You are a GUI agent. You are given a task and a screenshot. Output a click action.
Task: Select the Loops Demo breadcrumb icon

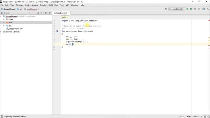click(x=2, y=9)
